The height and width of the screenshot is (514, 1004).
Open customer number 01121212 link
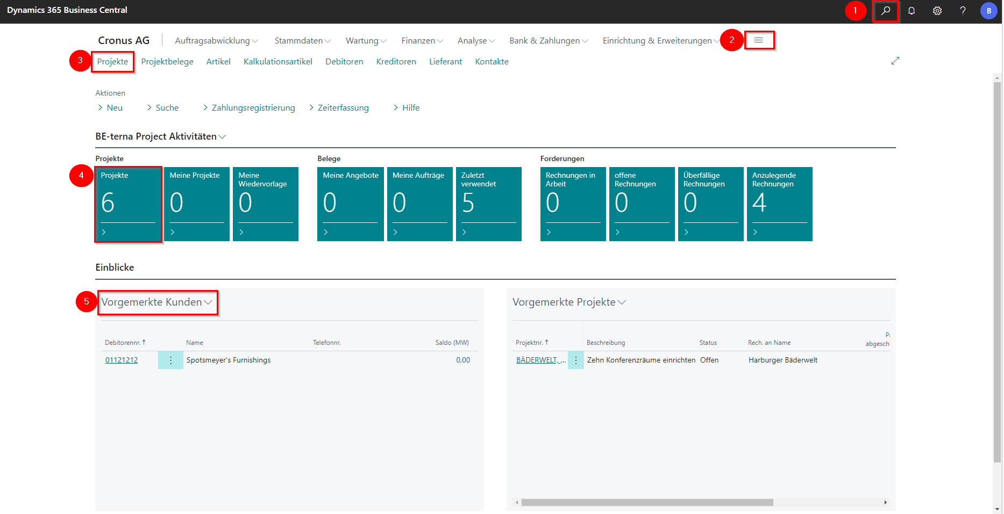122,360
